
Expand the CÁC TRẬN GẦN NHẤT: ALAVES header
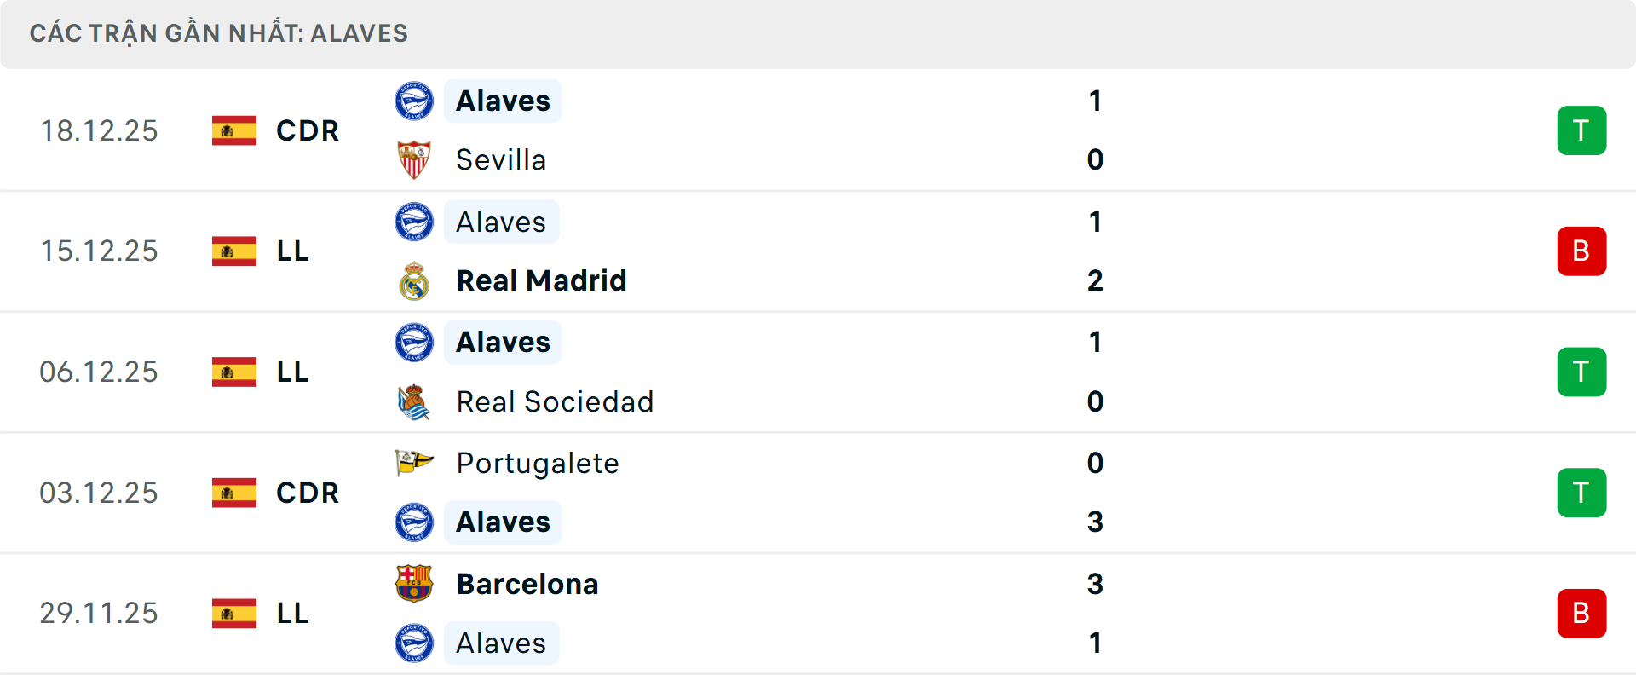tap(218, 33)
